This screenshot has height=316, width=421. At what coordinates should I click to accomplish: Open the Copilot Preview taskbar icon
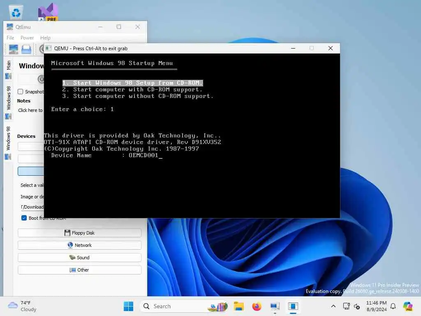coord(408,306)
